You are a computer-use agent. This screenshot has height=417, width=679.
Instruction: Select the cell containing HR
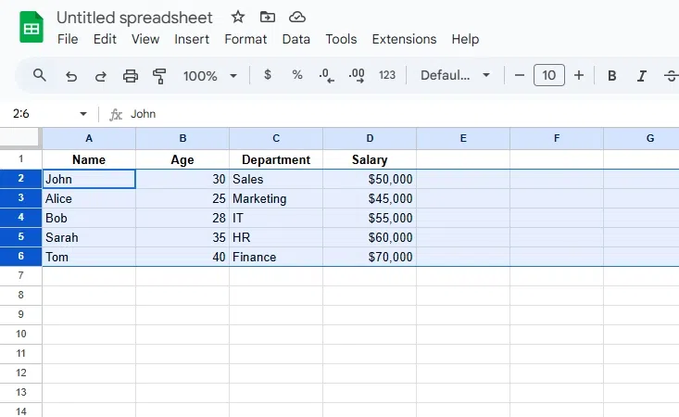tap(276, 237)
